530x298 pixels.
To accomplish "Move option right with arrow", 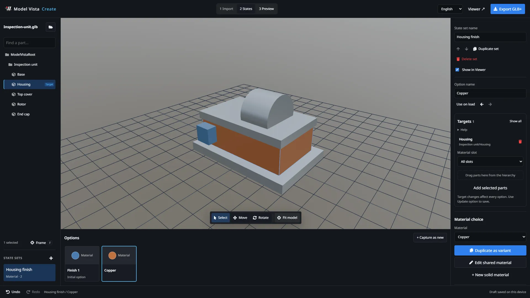I will (490, 104).
